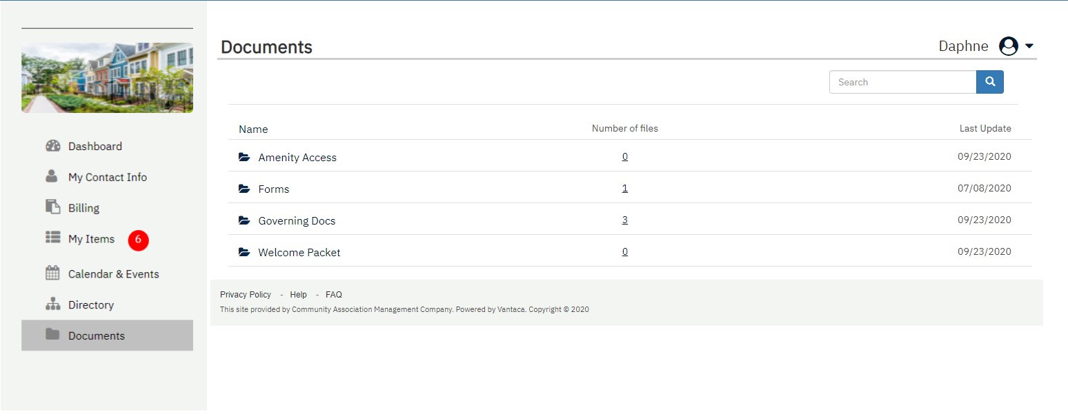This screenshot has height=416, width=1068.
Task: Click the Dashboard gauge icon
Action: (x=52, y=146)
